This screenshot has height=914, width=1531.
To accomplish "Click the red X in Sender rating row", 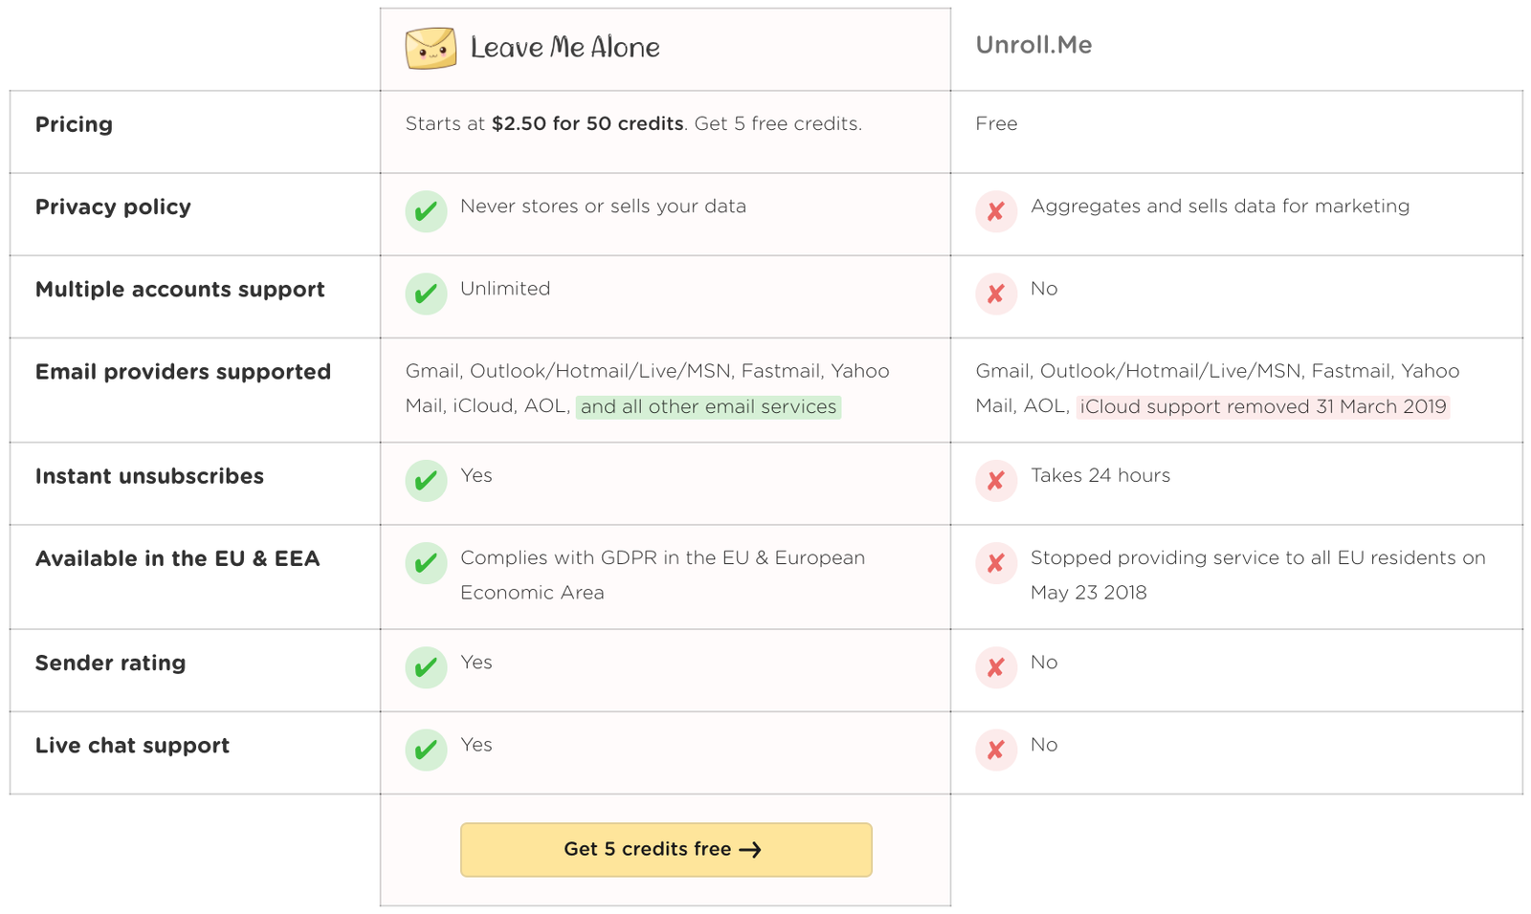I will click(996, 666).
